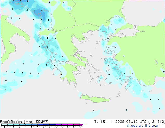Click the above-50 mm legend arrow tip
The image size is (165, 128).
[82, 125]
